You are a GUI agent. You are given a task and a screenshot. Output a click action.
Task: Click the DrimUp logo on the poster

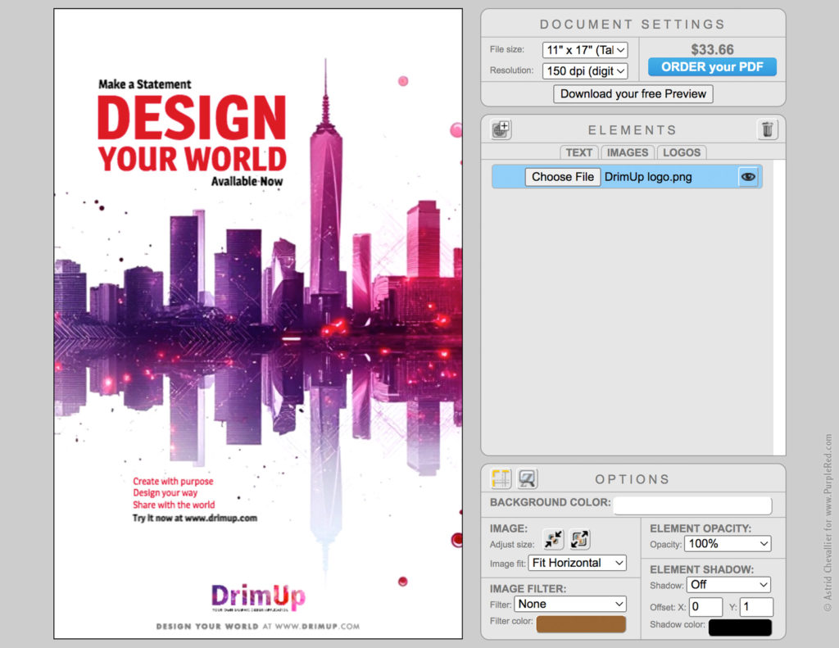258,597
